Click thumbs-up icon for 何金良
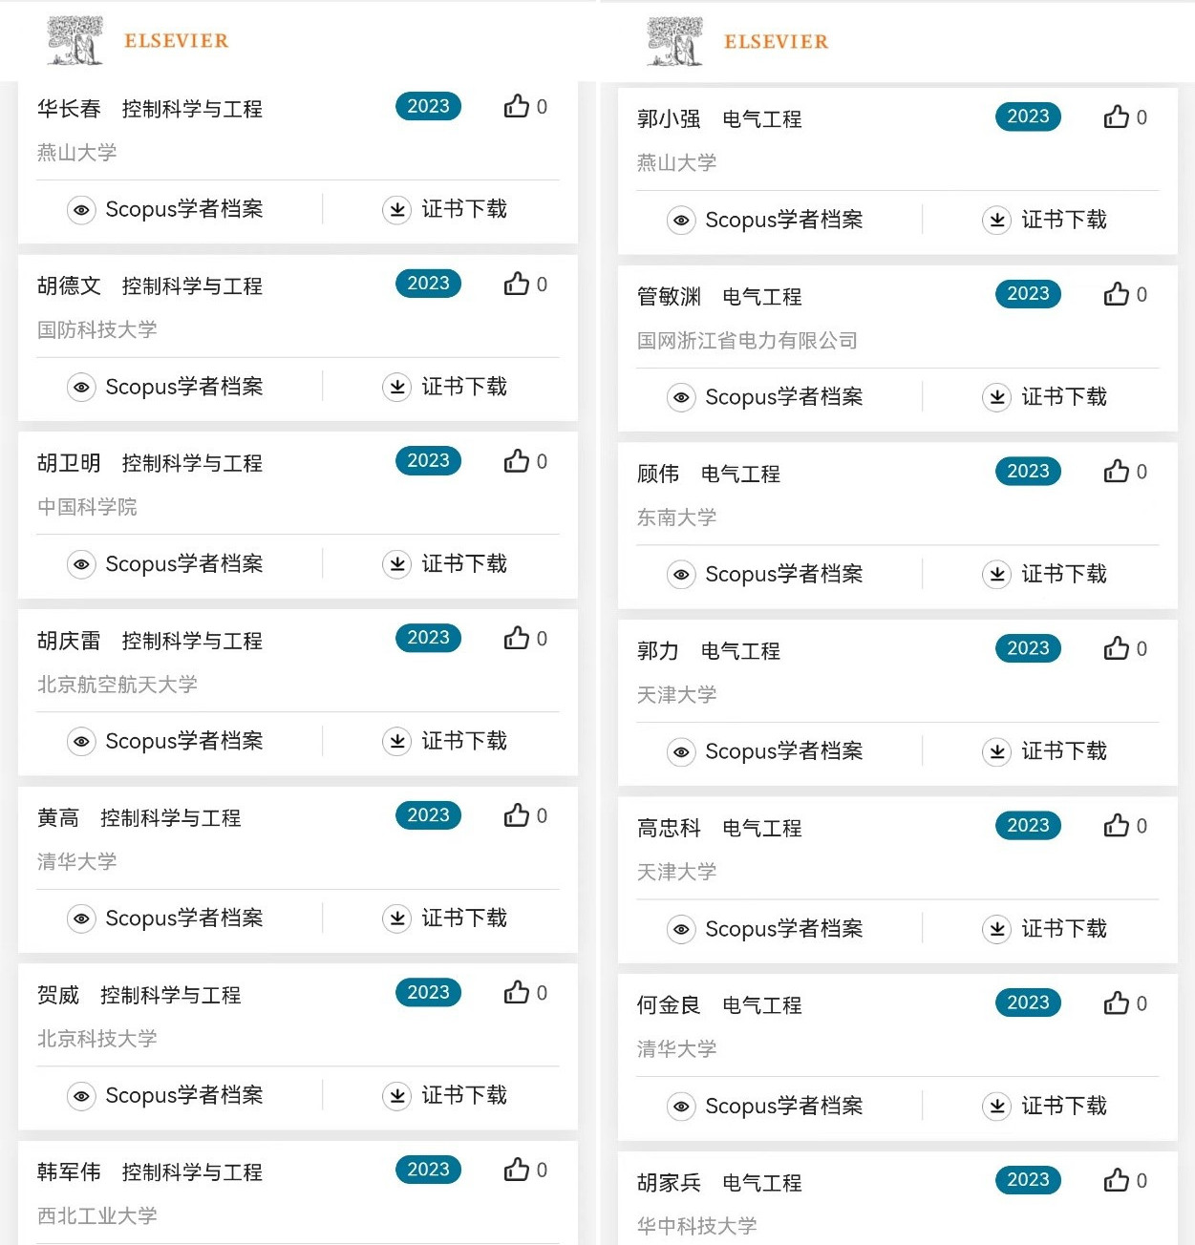 click(1117, 1003)
